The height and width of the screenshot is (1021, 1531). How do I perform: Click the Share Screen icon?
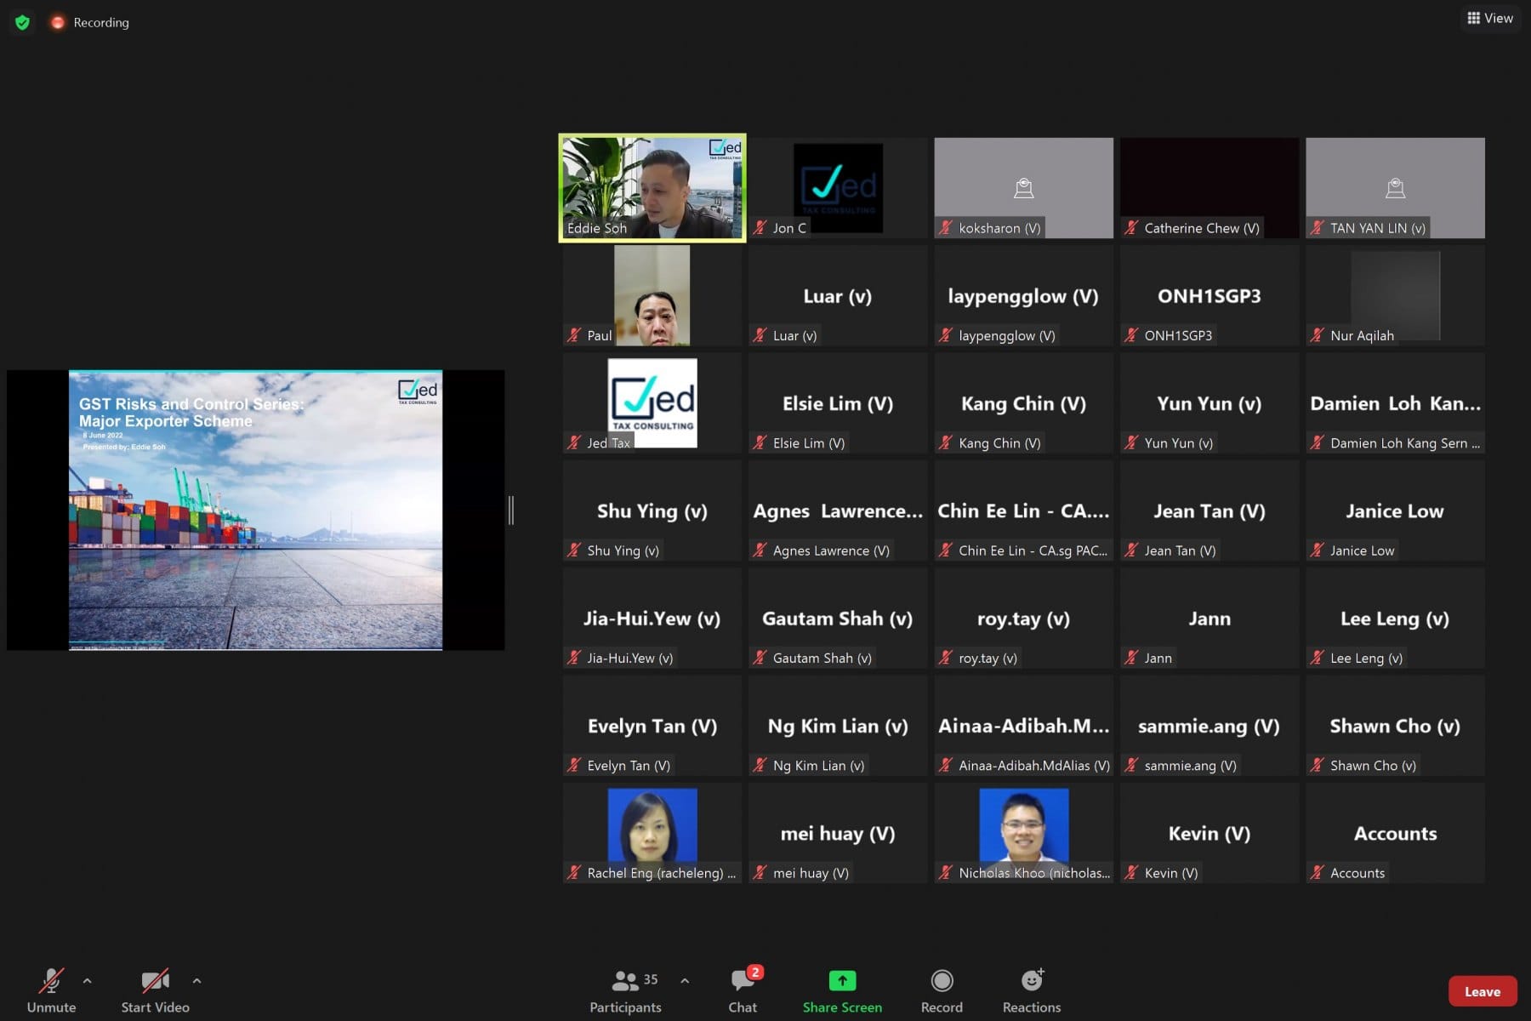842,981
